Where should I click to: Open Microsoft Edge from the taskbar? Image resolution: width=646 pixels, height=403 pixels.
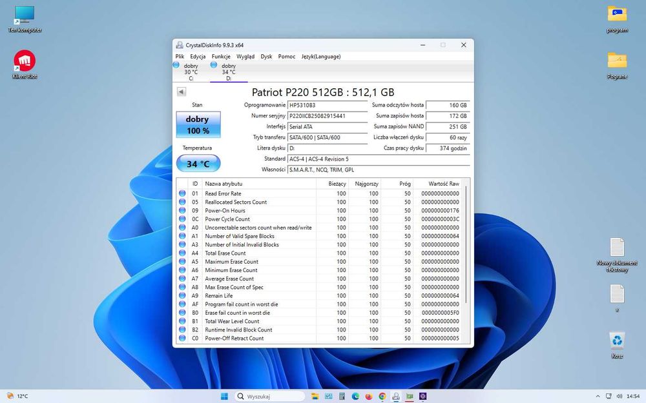tap(355, 396)
